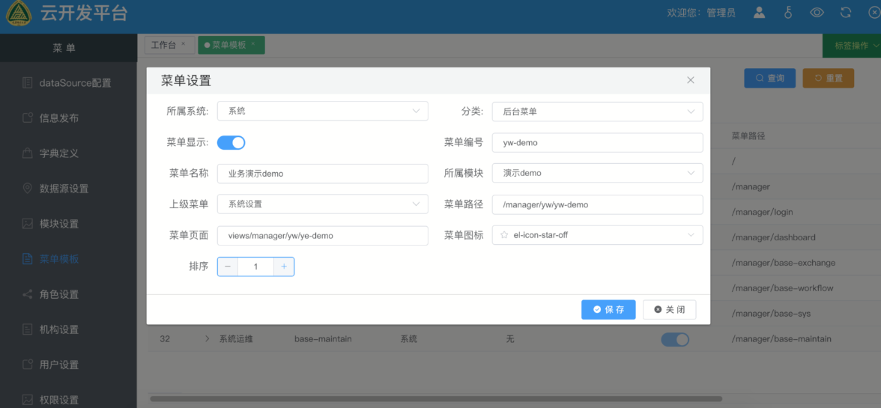Open the 菜单图标 icon selector dropdown
This screenshot has height=408, width=881.
(597, 235)
